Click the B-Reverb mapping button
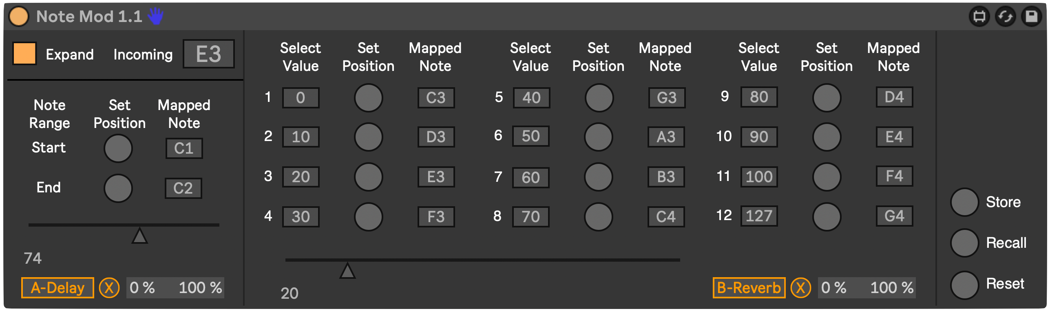 (x=749, y=288)
